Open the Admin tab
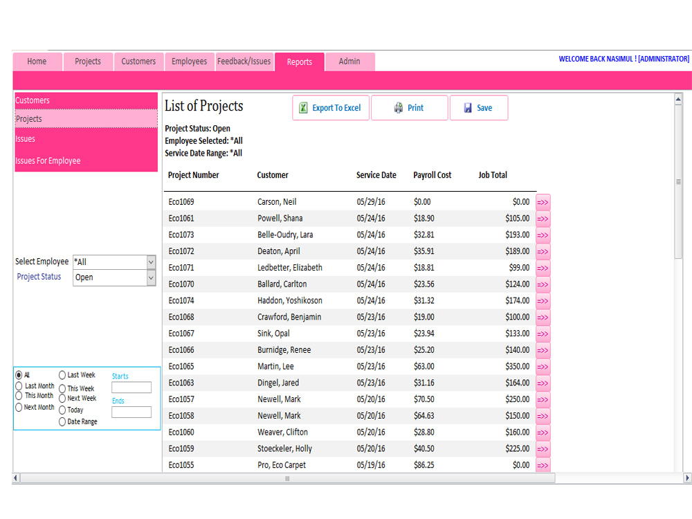Image resolution: width=692 pixels, height=519 pixels. tap(349, 62)
